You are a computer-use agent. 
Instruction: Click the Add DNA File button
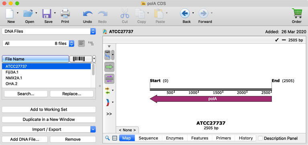pos(25,139)
